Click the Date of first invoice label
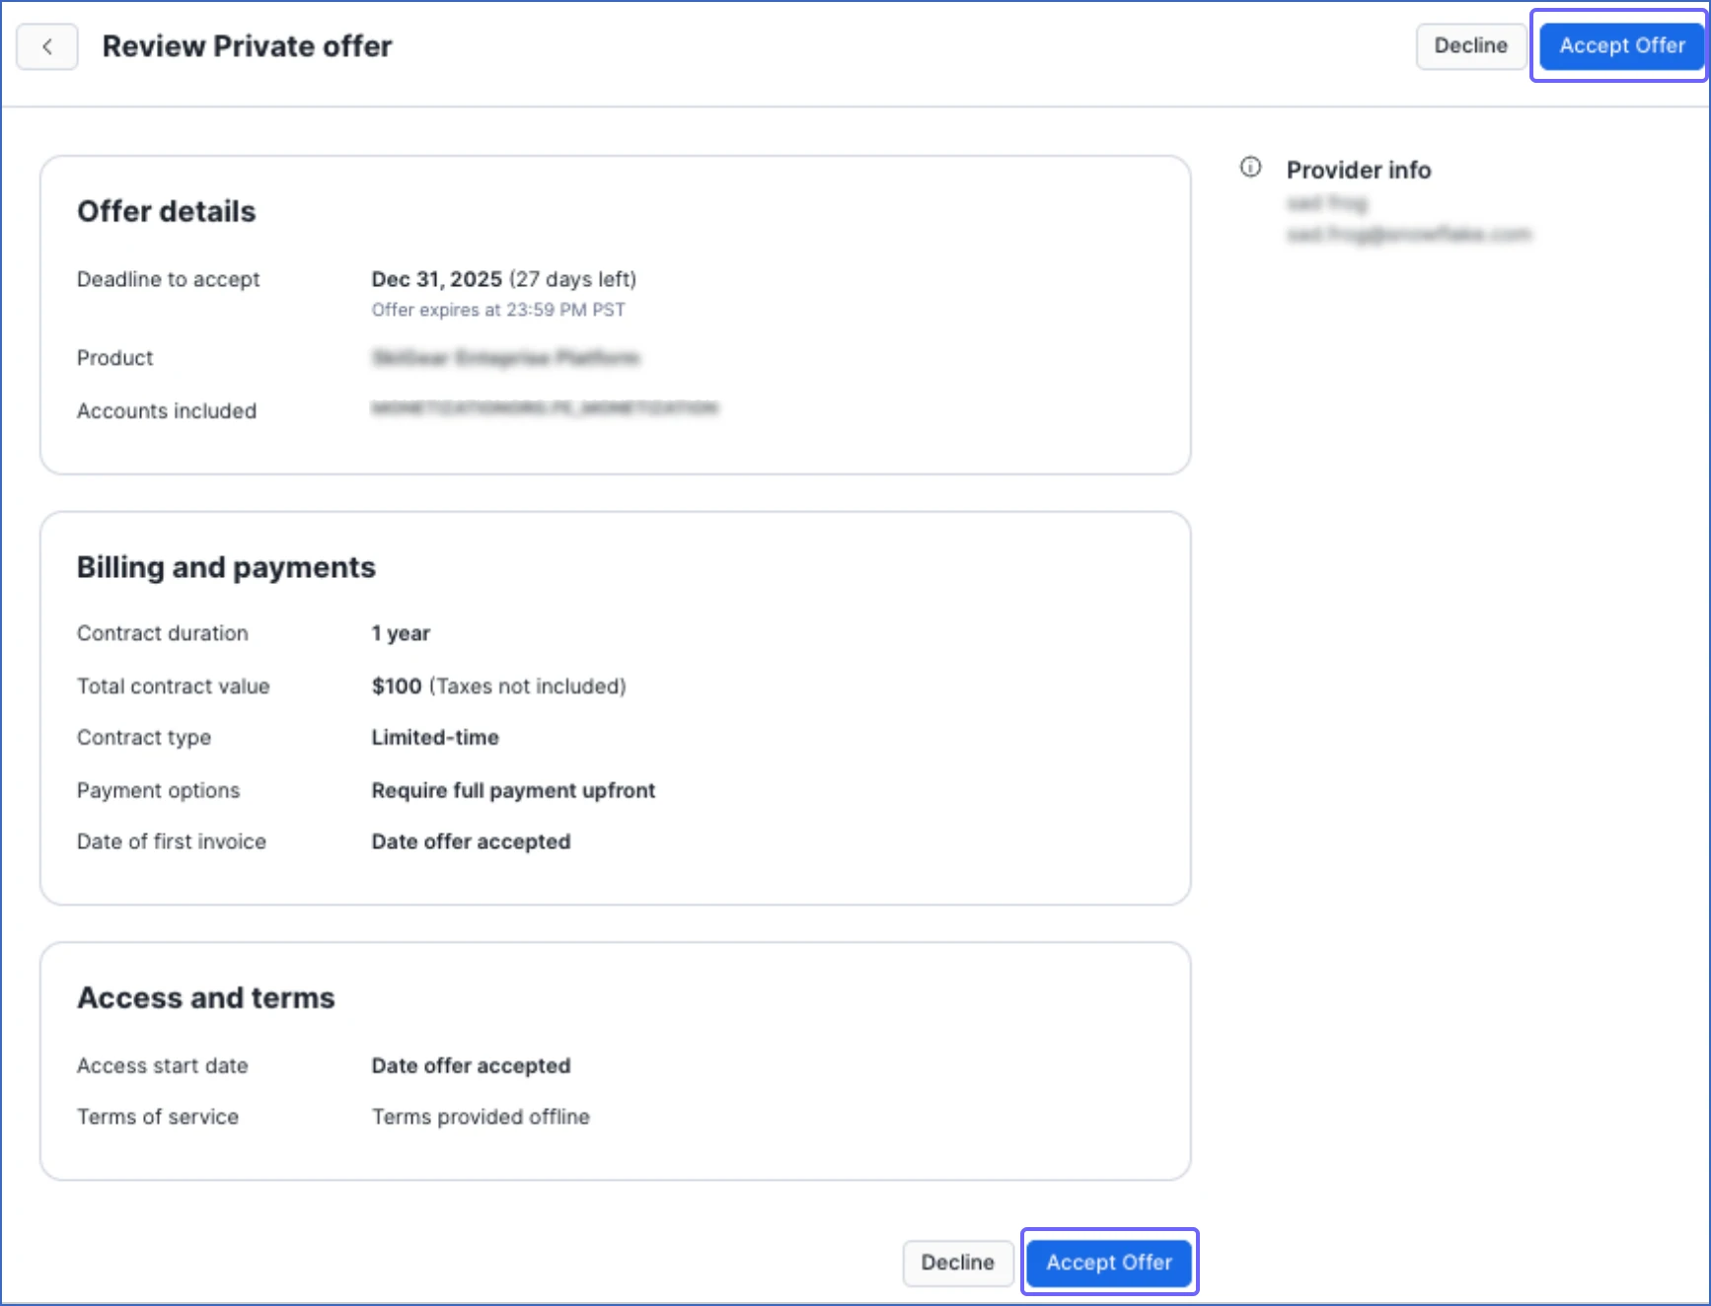Screen dimensions: 1711x1306 (172, 842)
